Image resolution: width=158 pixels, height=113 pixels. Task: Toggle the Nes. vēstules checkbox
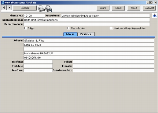coord(68,28)
